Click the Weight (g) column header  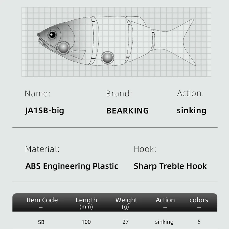point(126,202)
